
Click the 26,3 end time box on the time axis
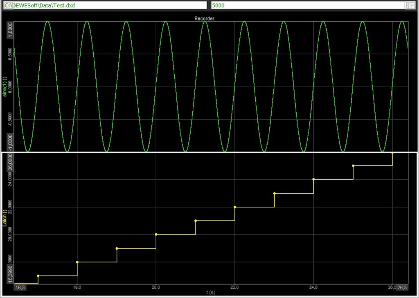pos(402,288)
